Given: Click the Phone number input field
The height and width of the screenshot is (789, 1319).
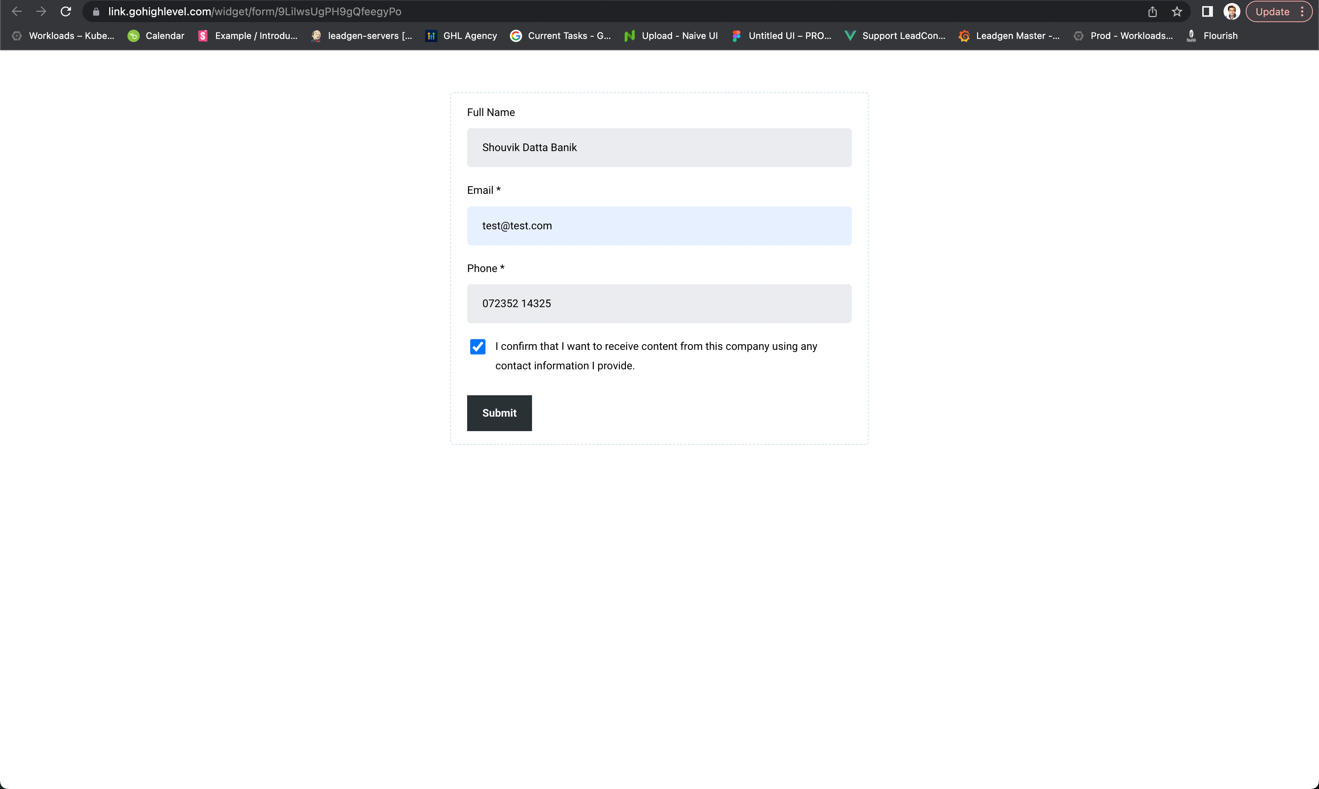Looking at the screenshot, I should pos(659,303).
